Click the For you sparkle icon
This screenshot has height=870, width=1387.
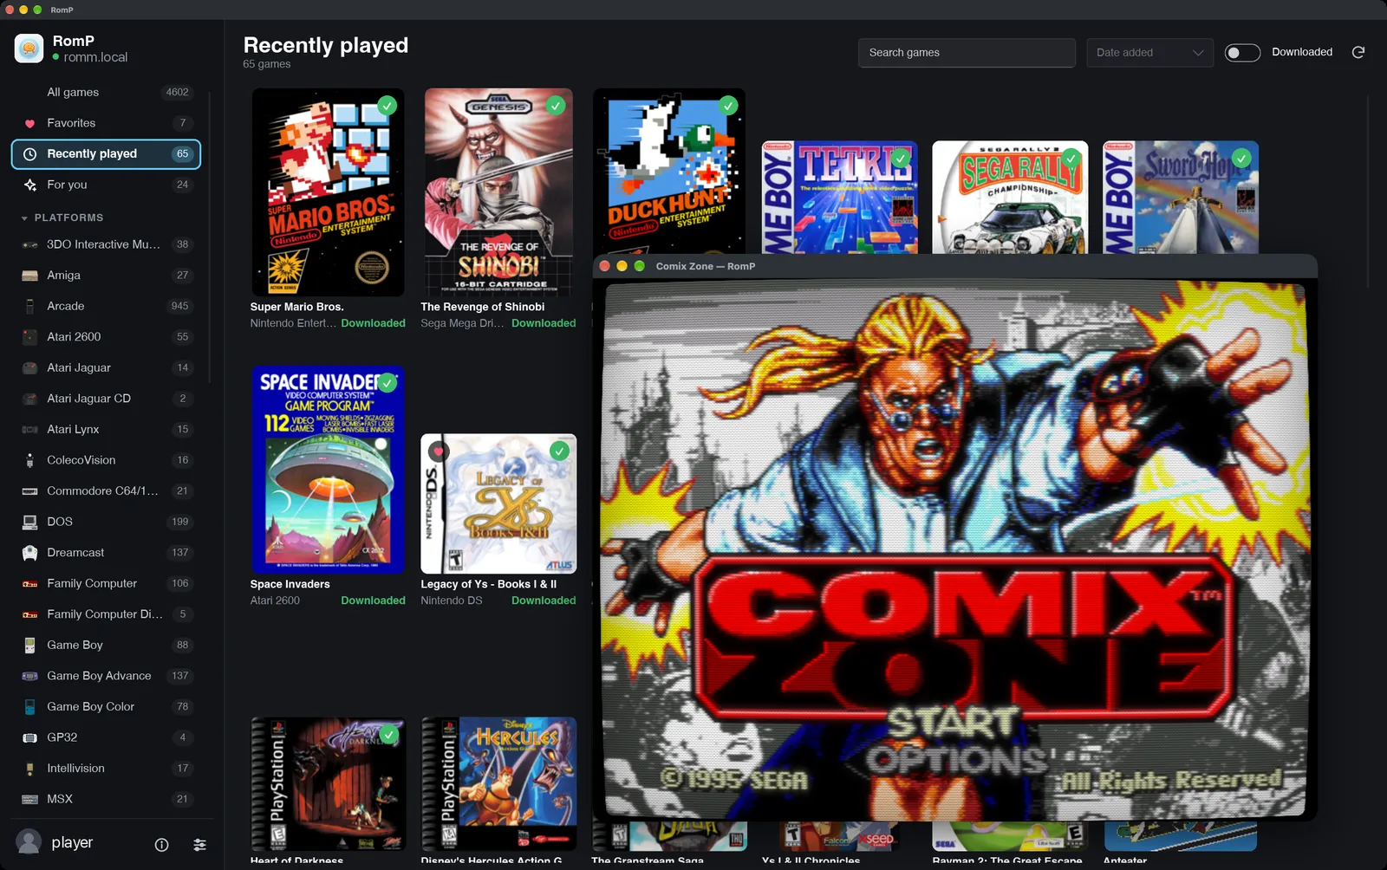coord(29,185)
